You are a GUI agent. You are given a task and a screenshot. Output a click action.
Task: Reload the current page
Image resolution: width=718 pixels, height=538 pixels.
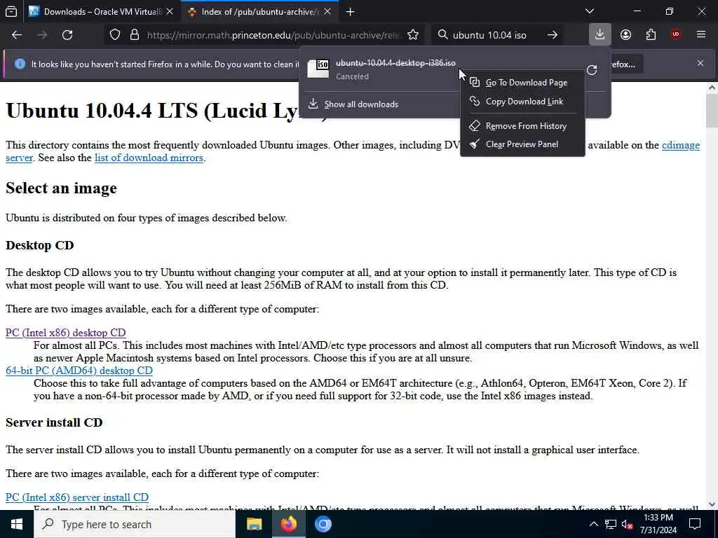click(x=67, y=35)
